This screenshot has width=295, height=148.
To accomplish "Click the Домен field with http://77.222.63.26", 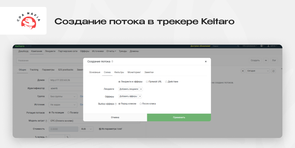I will pos(66,80).
